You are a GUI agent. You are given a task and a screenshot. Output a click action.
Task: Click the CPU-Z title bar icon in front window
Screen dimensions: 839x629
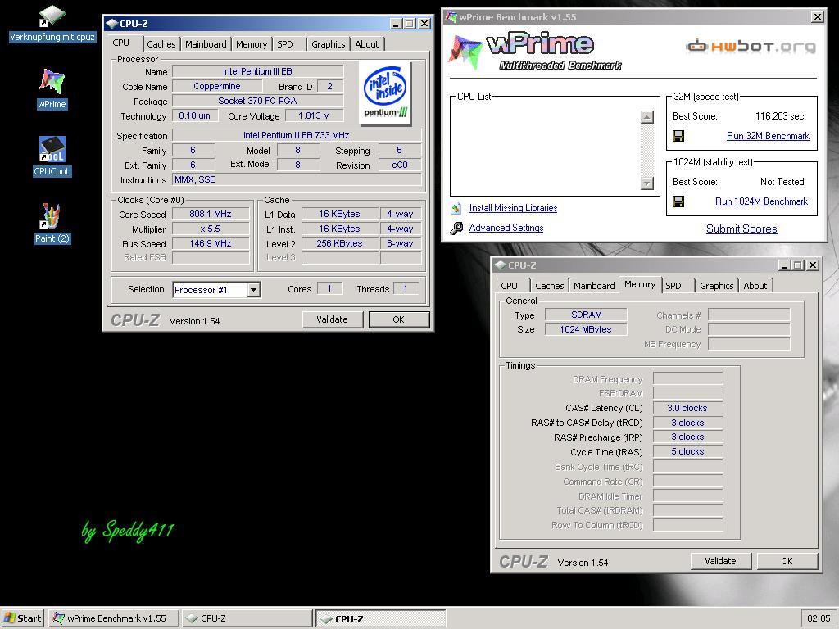[x=111, y=24]
